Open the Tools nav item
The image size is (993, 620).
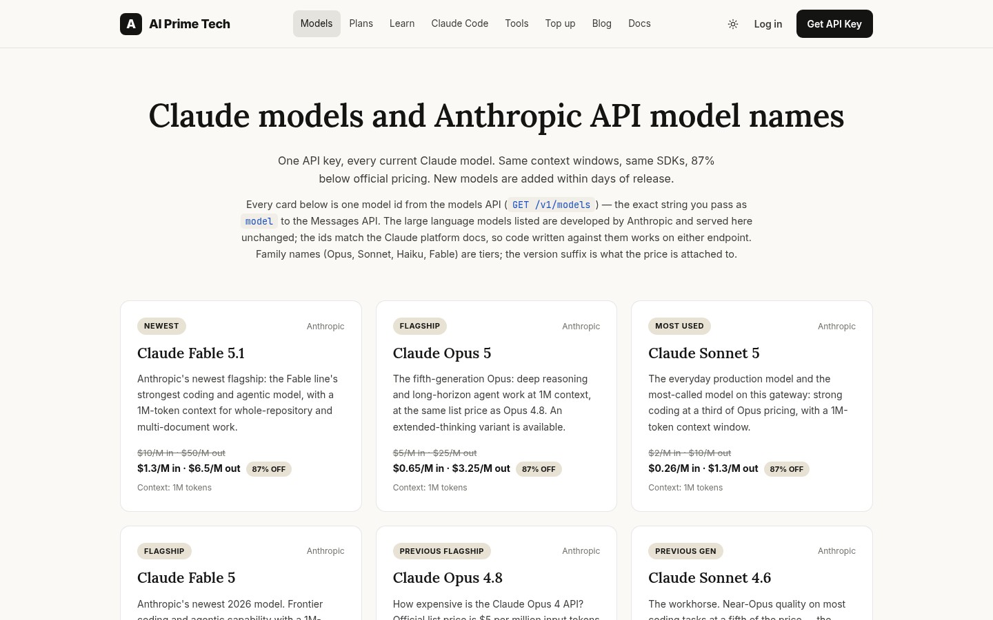(516, 23)
